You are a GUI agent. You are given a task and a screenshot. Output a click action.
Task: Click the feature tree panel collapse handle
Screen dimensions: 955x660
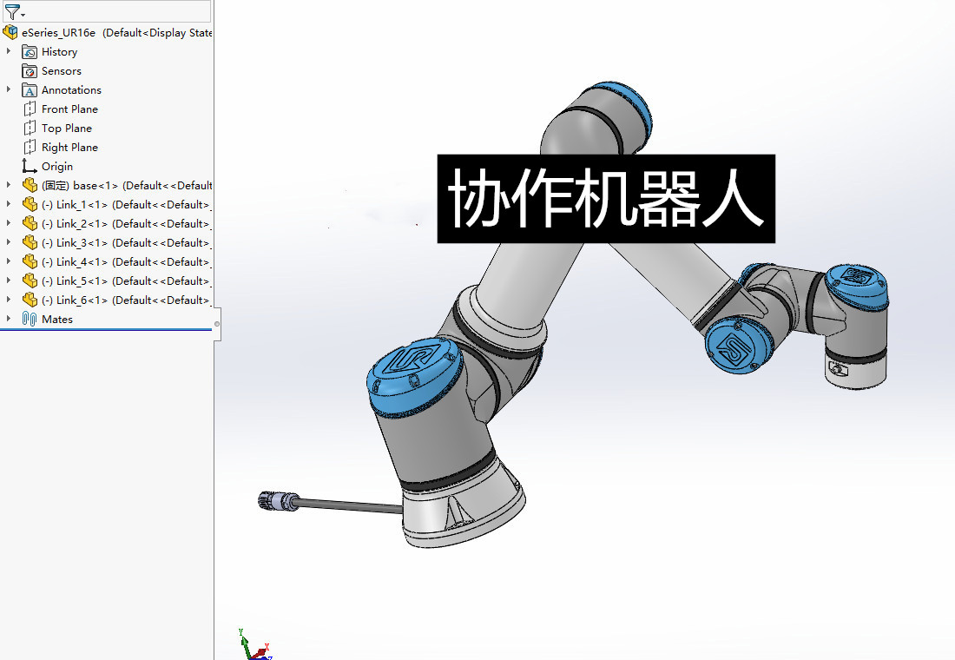coord(217,324)
